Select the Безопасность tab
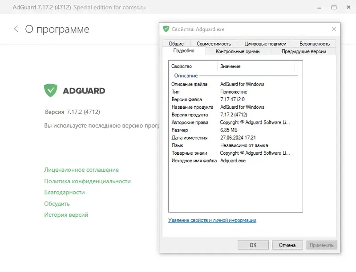Image resolution: width=356 pixels, height=272 pixels. click(x=315, y=43)
